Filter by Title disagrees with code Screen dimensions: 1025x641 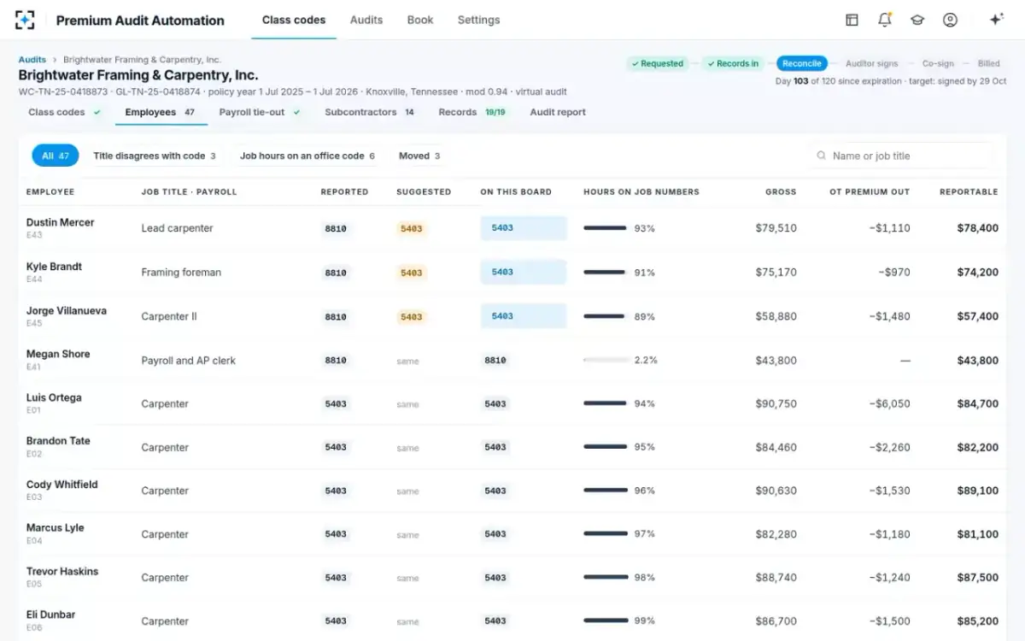tap(155, 156)
